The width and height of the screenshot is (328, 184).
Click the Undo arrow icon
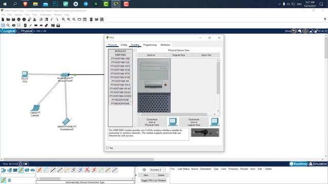(52, 19)
